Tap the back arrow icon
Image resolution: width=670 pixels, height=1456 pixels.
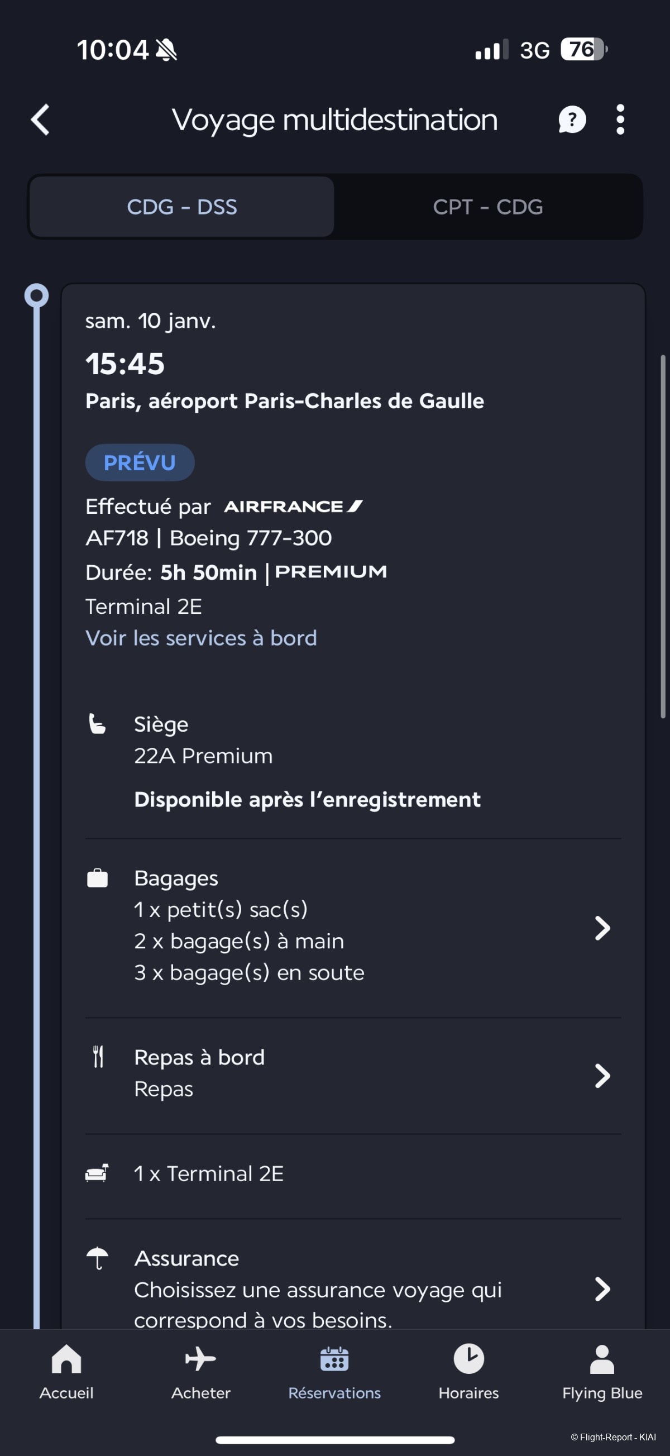click(41, 120)
